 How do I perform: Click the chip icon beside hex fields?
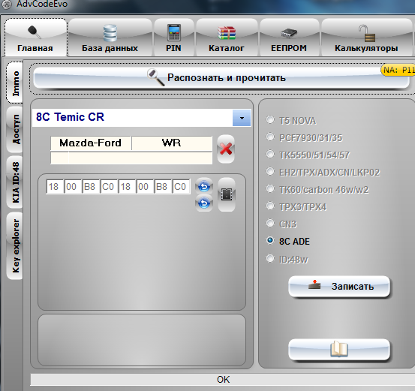click(x=227, y=194)
